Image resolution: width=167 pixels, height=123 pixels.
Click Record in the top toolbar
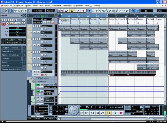pos(83,11)
